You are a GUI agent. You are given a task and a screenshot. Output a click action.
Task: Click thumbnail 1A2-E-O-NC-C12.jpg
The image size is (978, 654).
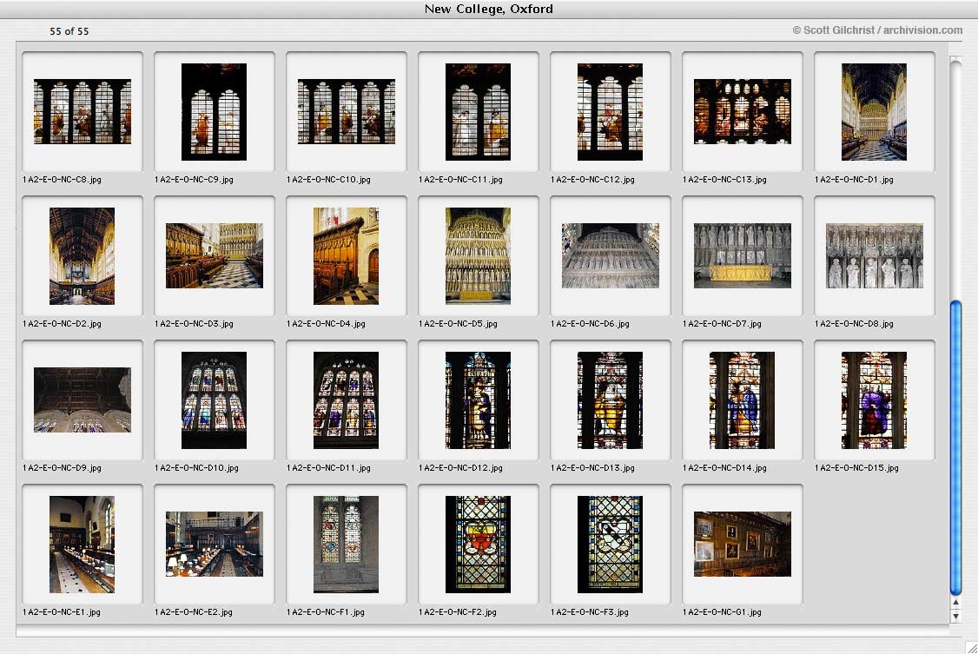pos(610,111)
